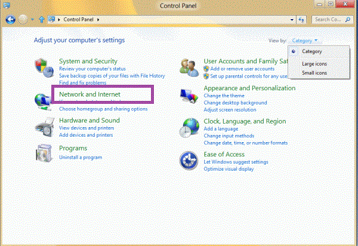Screen dimensions: 358x246
Task: Click Change desktop background link
Action: pos(235,103)
